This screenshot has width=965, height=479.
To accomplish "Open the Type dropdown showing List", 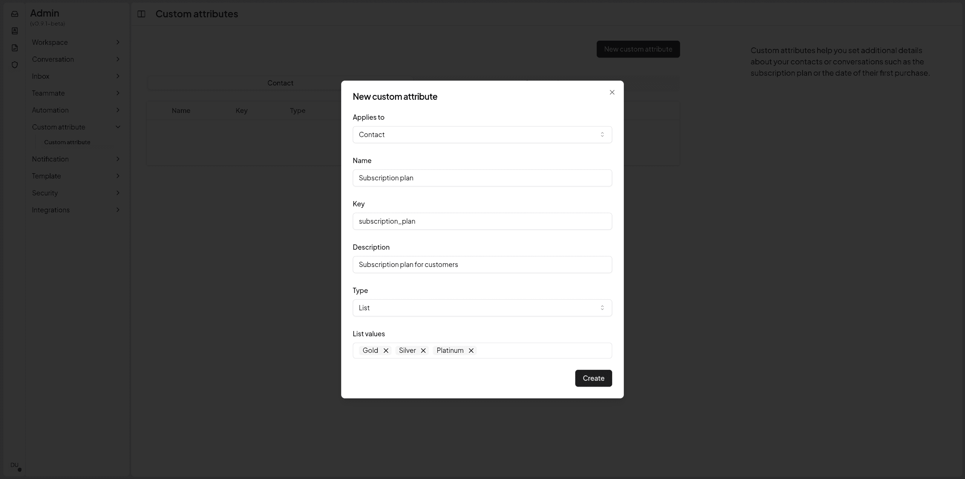I will 482,308.
